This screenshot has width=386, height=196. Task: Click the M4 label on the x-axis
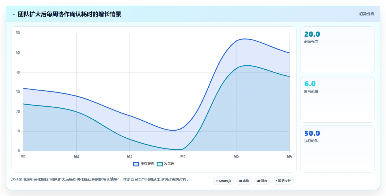[183, 156]
